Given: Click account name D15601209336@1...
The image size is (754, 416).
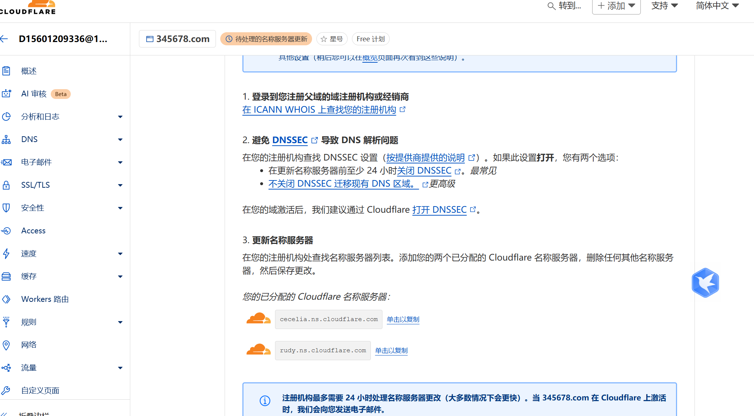Looking at the screenshot, I should click(63, 39).
